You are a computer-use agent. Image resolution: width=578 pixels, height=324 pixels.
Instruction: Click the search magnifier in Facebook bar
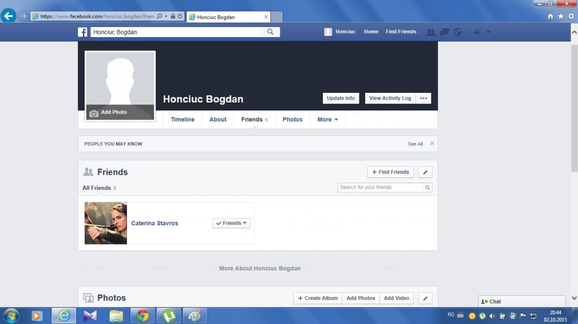(x=270, y=32)
